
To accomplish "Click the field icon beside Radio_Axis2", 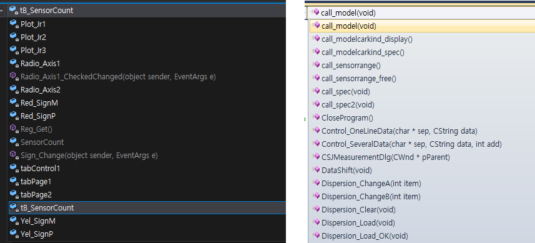I will 14,90.
